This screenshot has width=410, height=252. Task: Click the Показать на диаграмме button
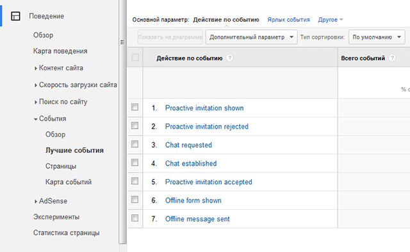(x=170, y=37)
